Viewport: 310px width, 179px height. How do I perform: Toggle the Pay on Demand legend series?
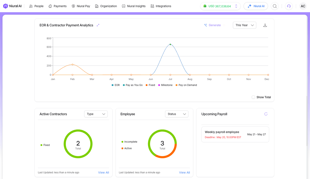point(186,85)
